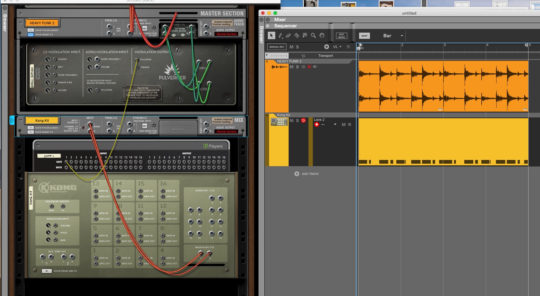Open the automation parameter dropdown arrow in header
The height and width of the screenshot is (296, 540).
point(340,47)
